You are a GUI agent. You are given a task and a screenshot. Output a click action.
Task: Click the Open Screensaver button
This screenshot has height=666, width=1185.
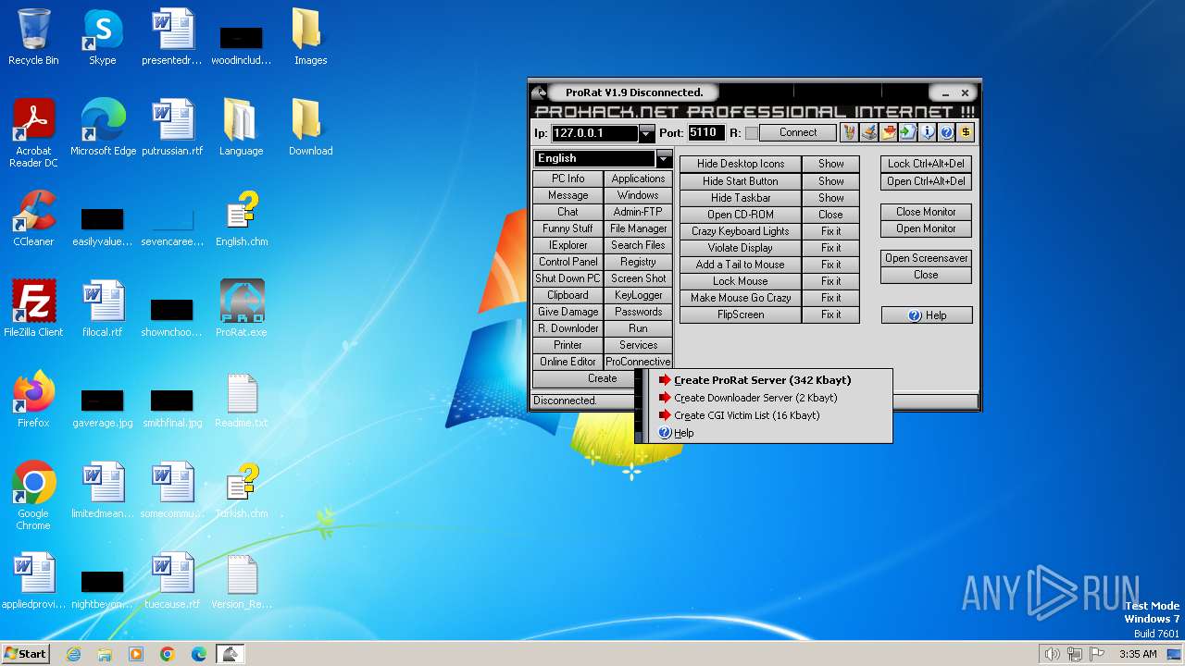(x=927, y=258)
